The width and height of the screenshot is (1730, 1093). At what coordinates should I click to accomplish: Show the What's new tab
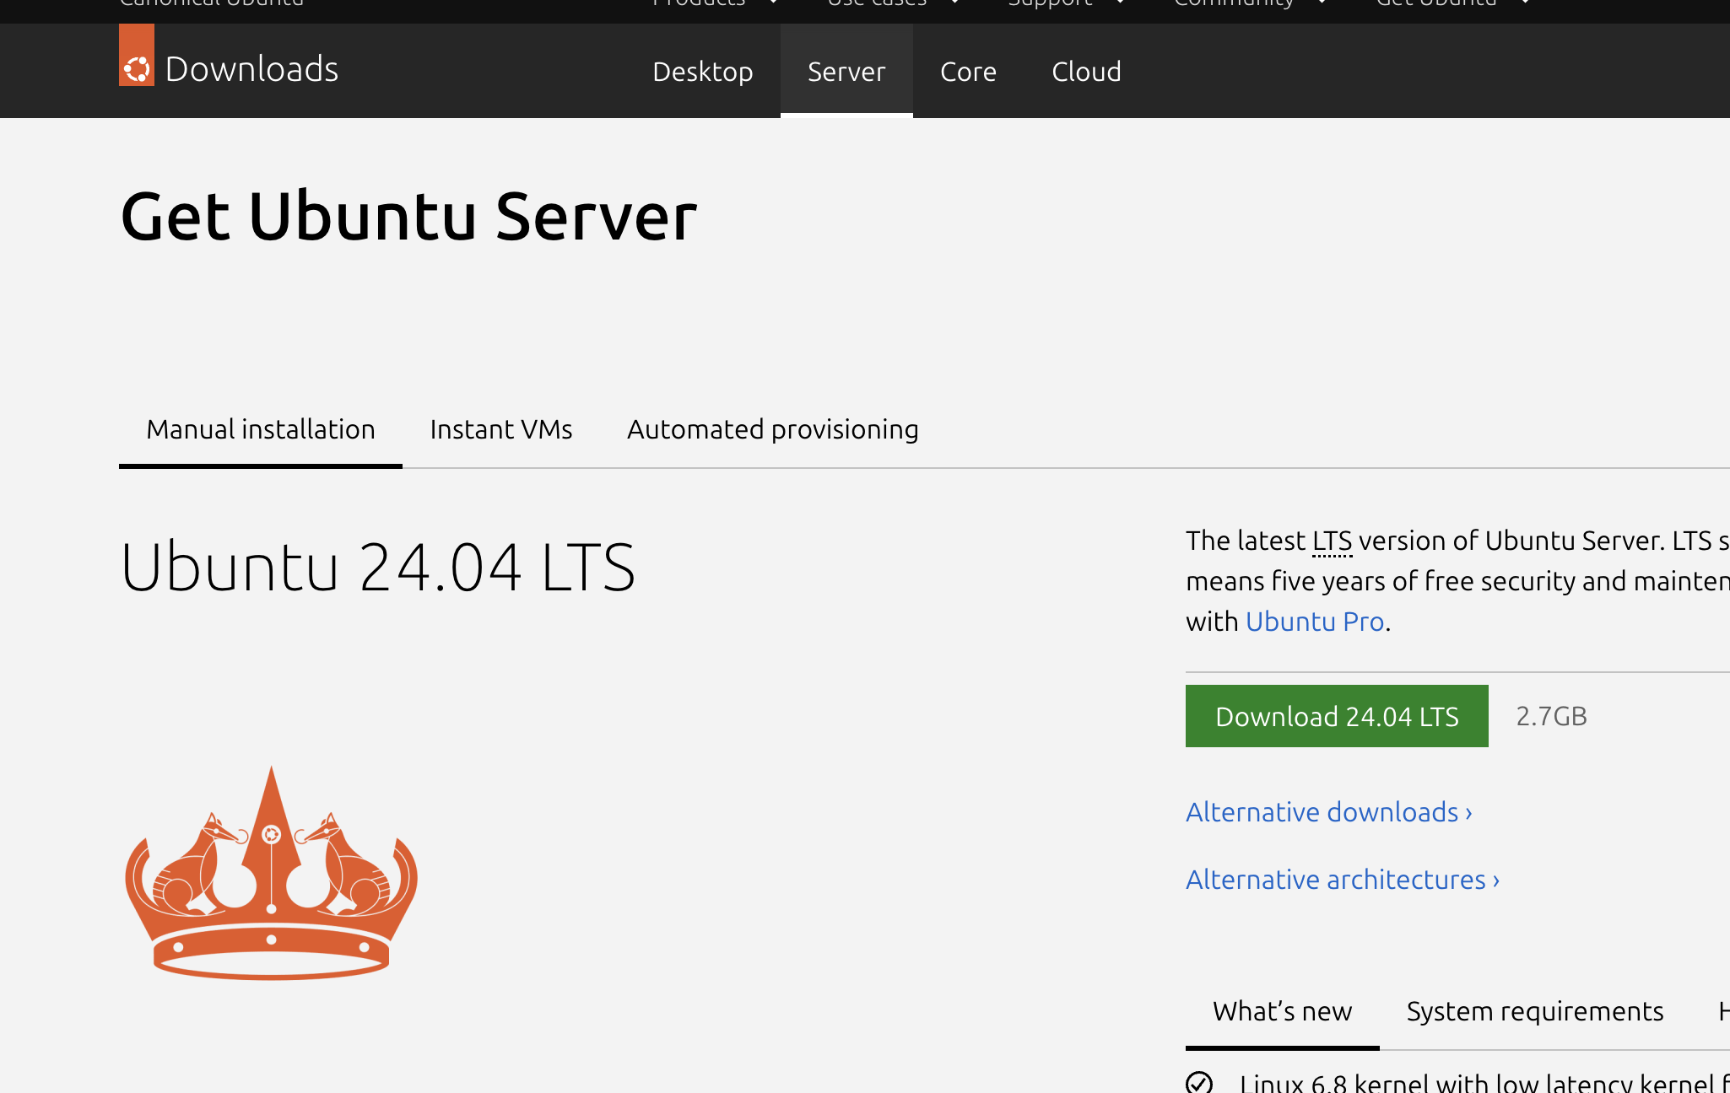pyautogui.click(x=1283, y=1011)
